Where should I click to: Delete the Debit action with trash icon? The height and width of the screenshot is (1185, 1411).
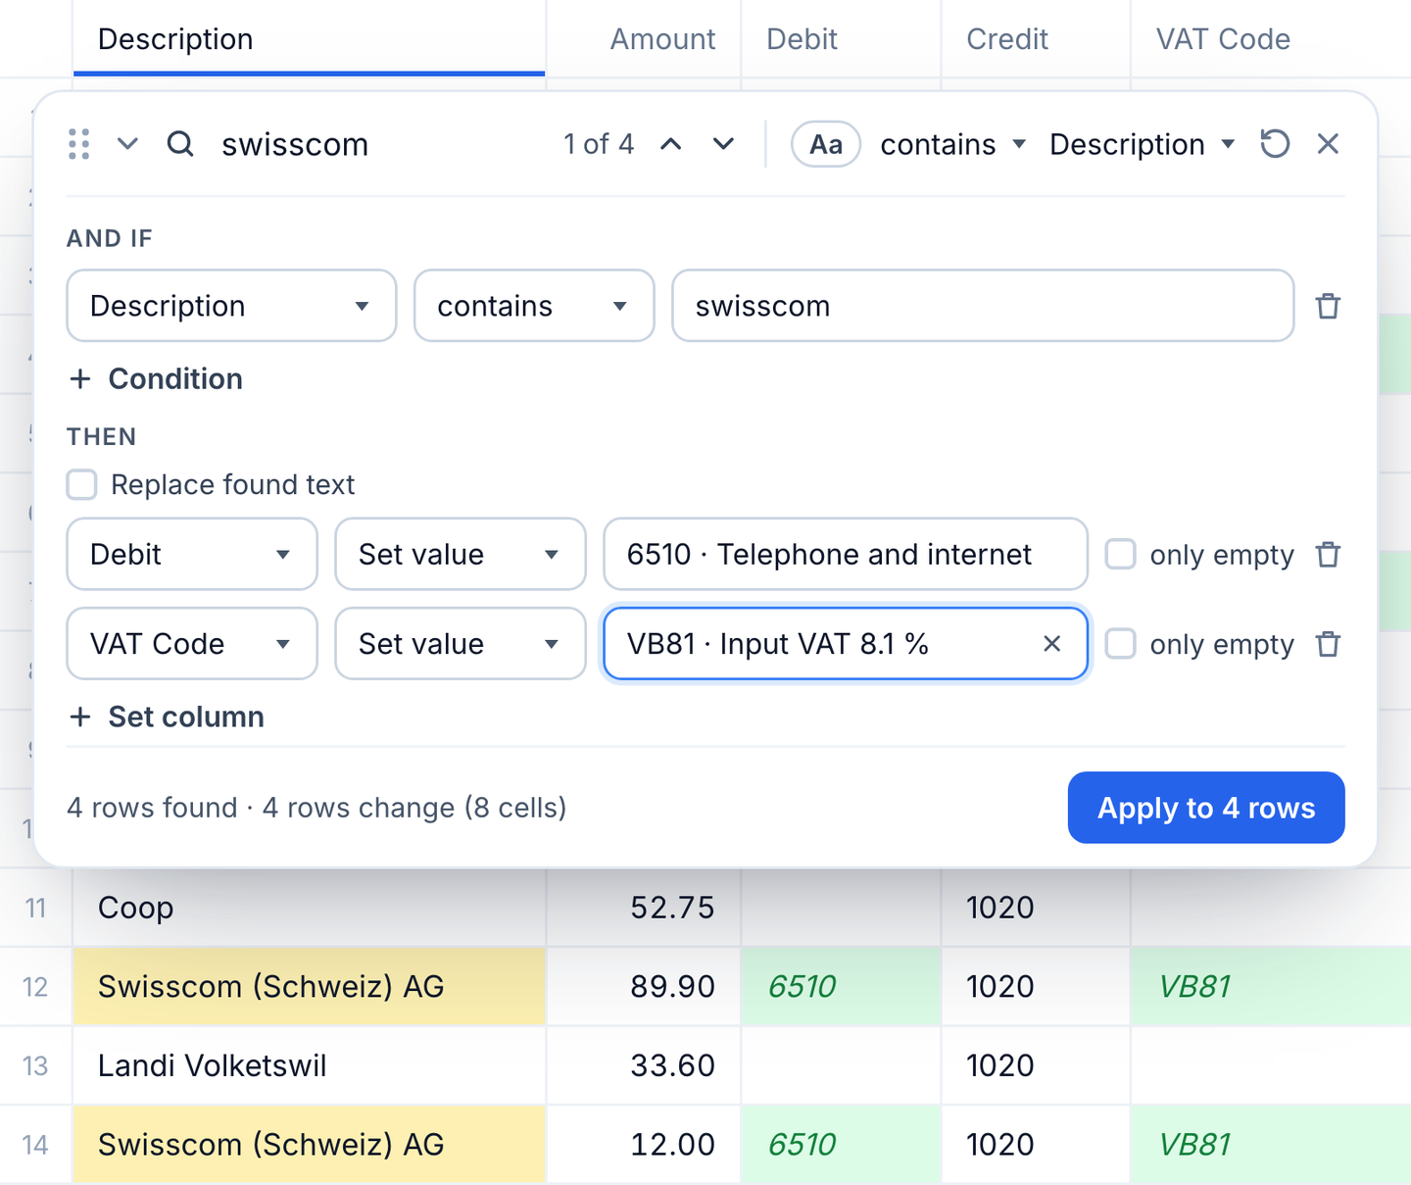pos(1328,555)
